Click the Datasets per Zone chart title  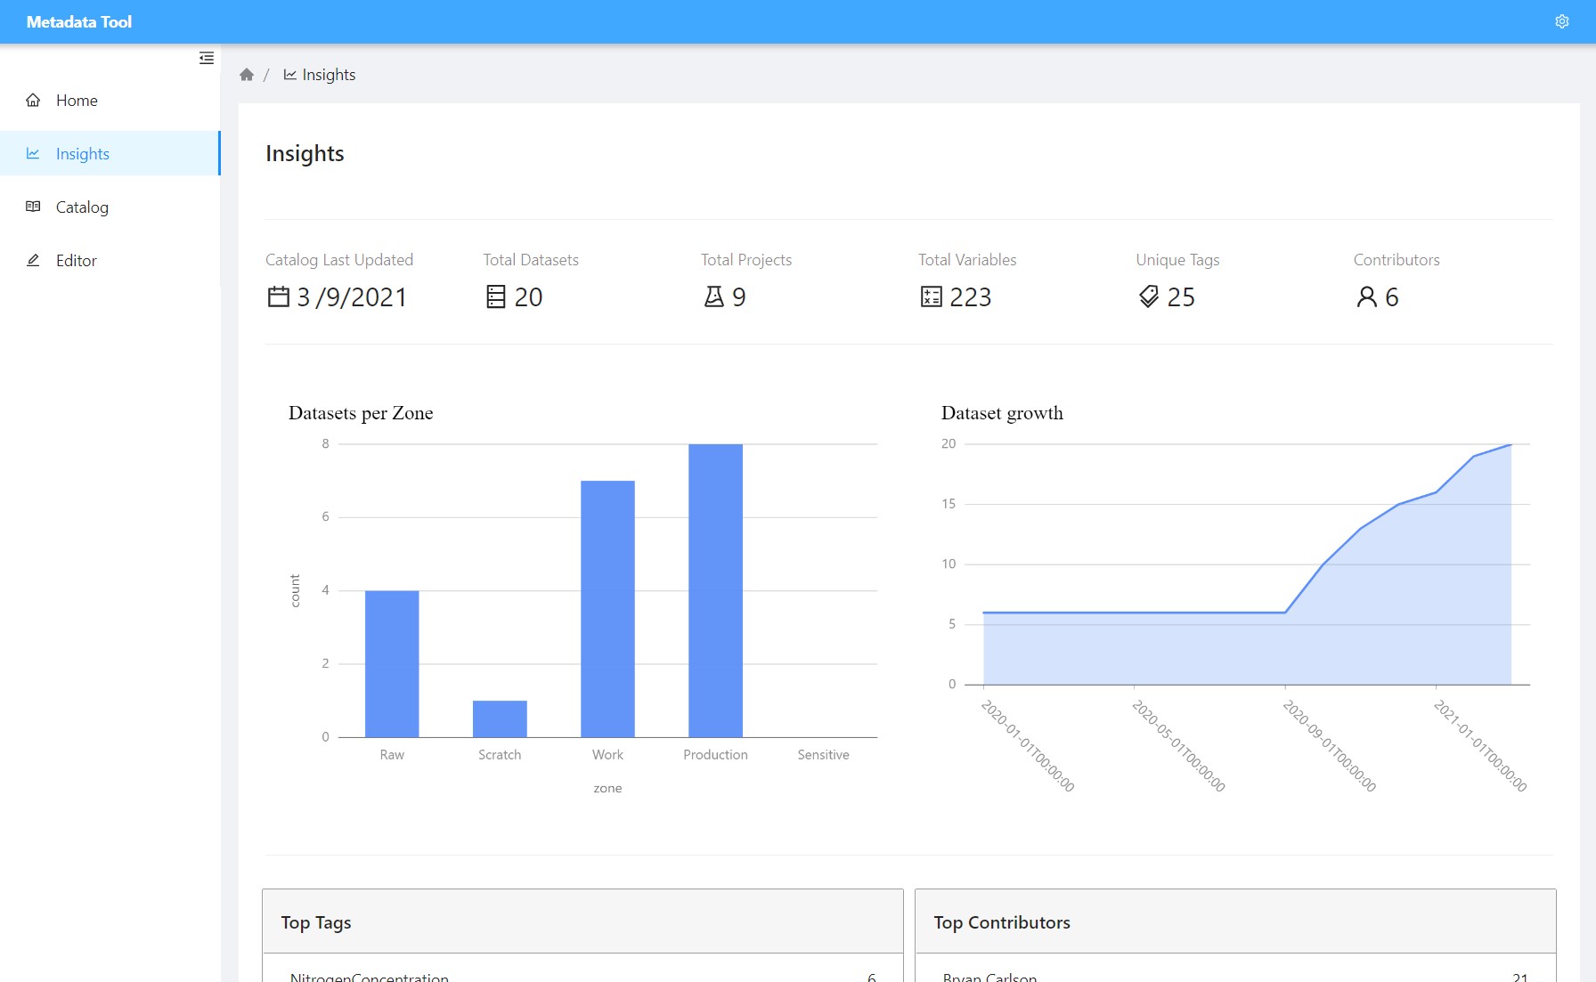(361, 413)
